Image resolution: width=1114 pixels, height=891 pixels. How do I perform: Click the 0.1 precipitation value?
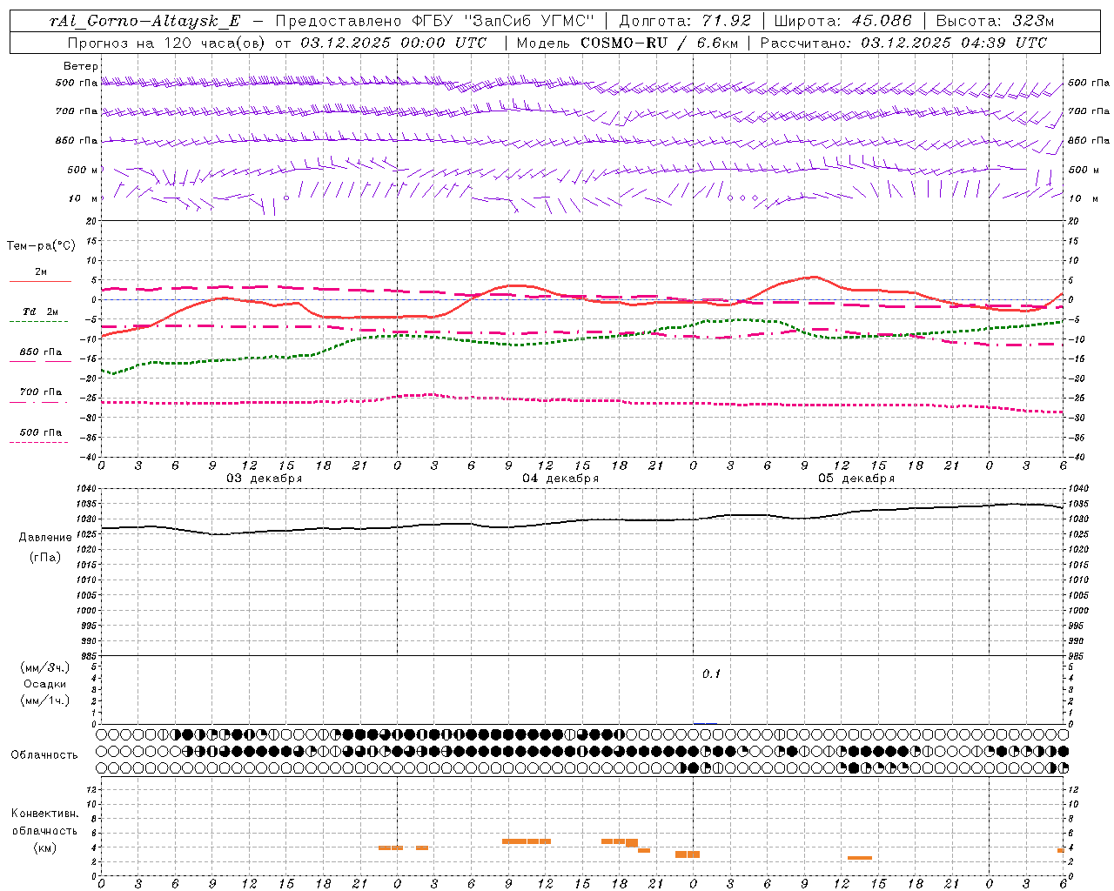[x=712, y=674]
